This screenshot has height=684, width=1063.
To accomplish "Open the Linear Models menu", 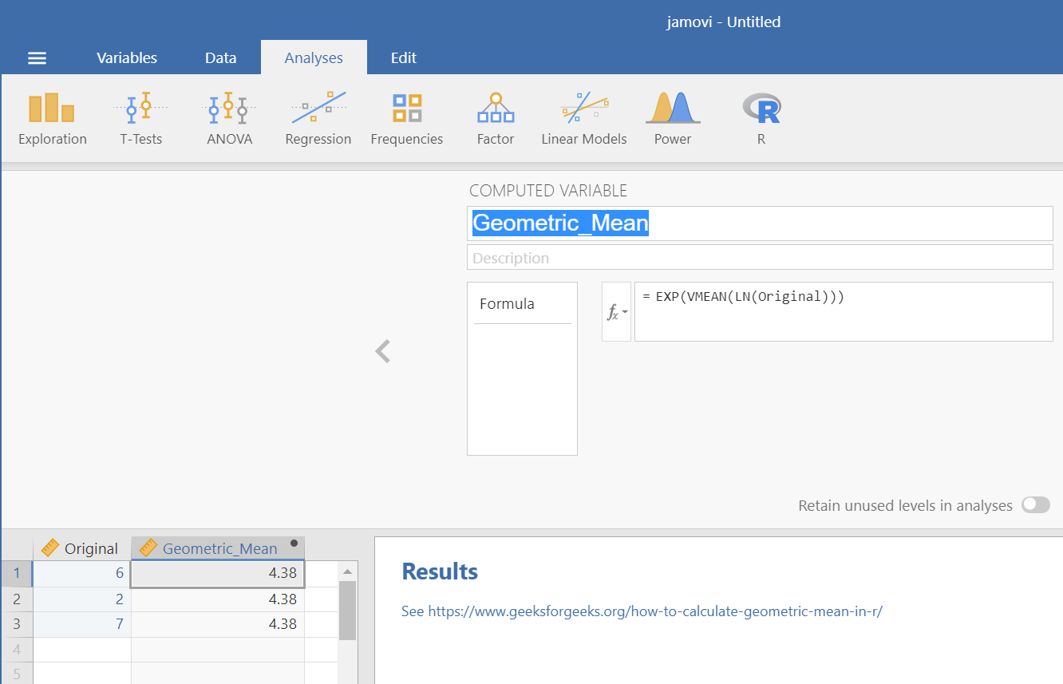I will [x=583, y=119].
